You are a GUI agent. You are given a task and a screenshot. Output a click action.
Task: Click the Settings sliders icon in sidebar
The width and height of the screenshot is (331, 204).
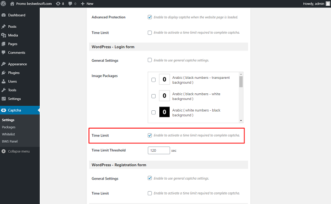[4, 99]
